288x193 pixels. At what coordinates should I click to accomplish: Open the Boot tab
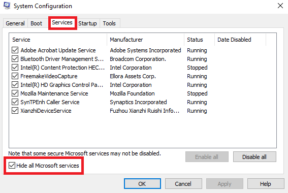[x=37, y=23]
